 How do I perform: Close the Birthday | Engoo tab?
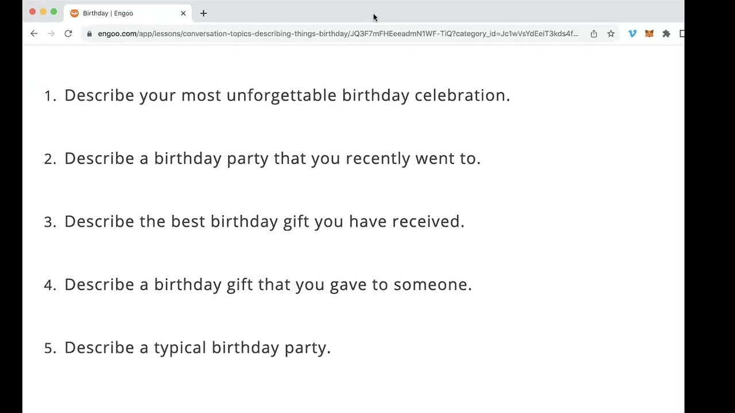click(183, 13)
